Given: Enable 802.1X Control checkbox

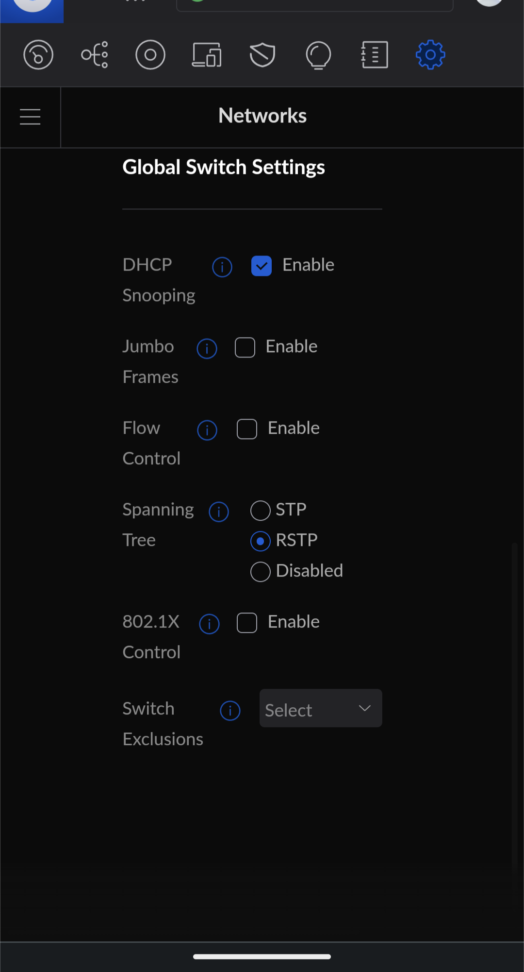Looking at the screenshot, I should (x=247, y=623).
